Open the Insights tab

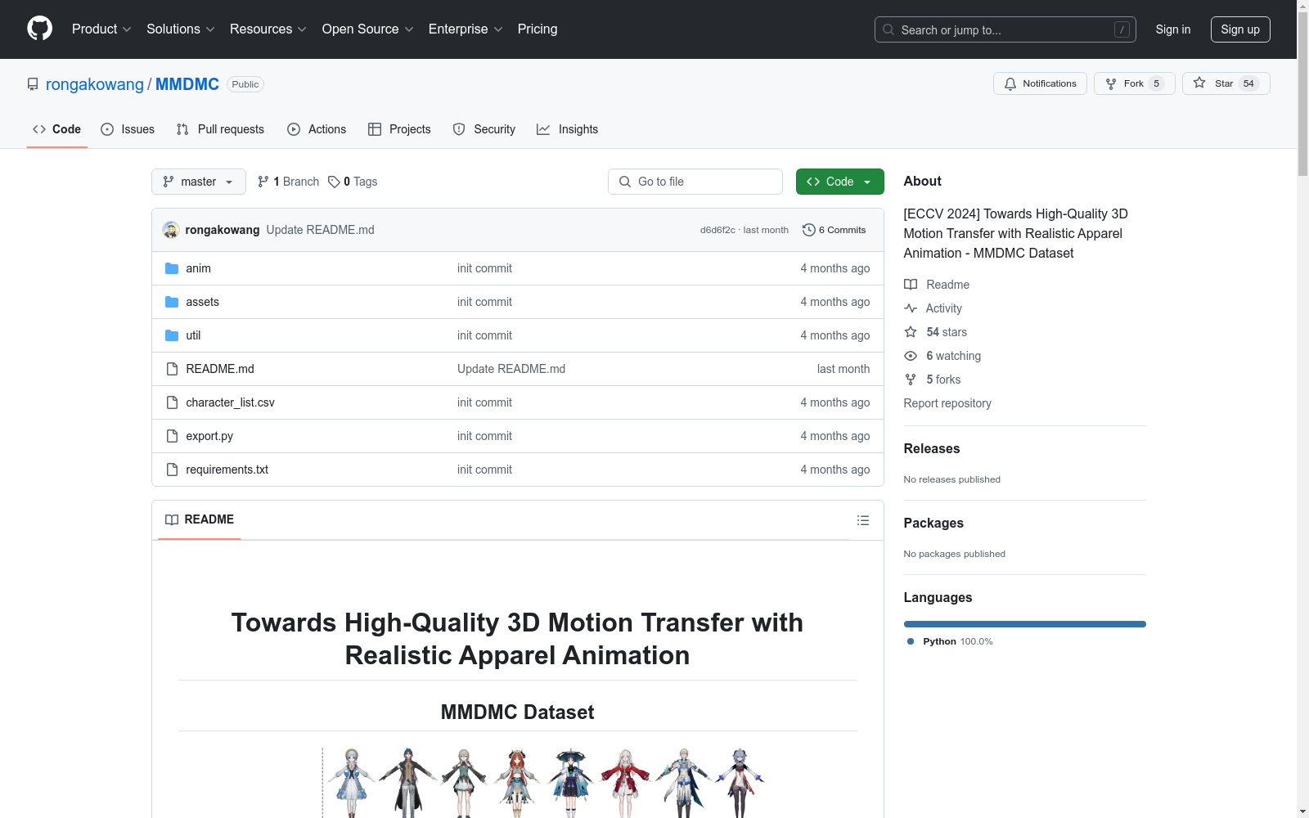(568, 129)
